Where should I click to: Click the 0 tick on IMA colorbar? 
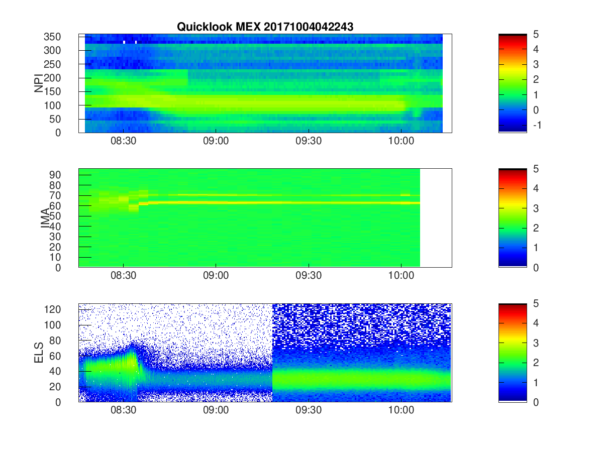(x=536, y=267)
